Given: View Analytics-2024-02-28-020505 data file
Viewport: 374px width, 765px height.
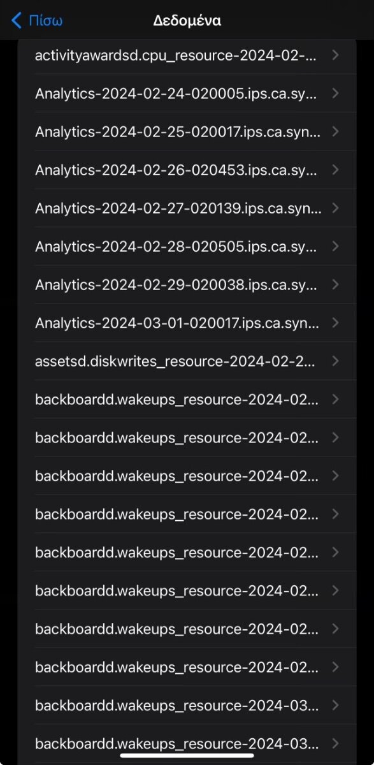Looking at the screenshot, I should 187,246.
